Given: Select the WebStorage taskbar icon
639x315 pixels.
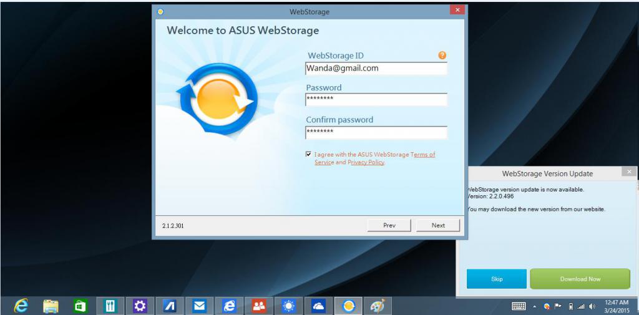Looking at the screenshot, I should pos(348,306).
